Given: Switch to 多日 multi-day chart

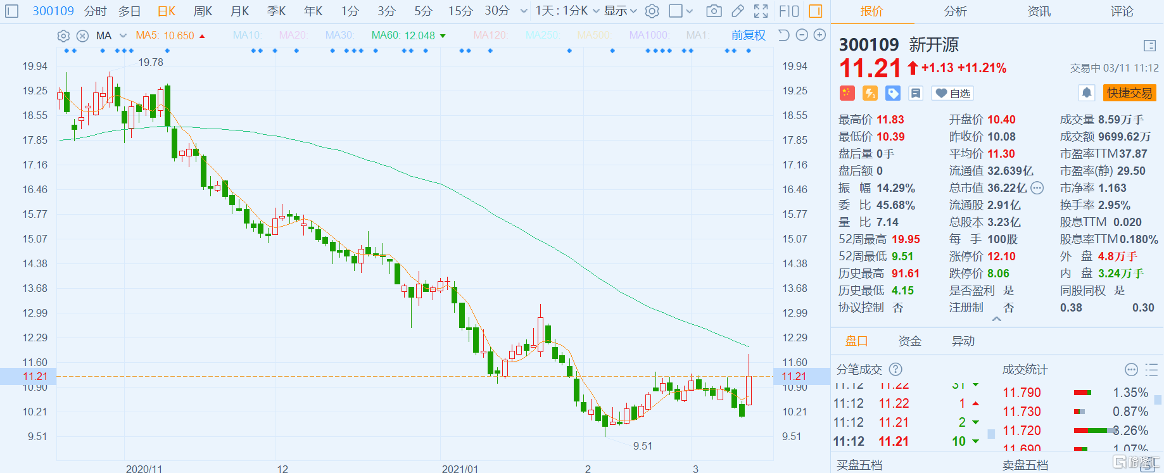Looking at the screenshot, I should [130, 11].
